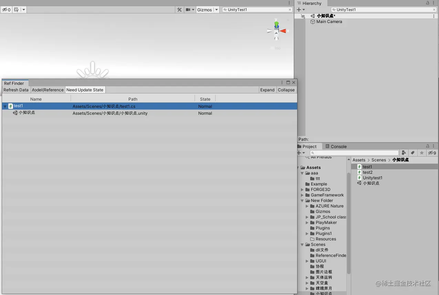Image resolution: width=439 pixels, height=295 pixels.
Task: Open the Scene camera dropdown arrow
Action: pyautogui.click(x=193, y=10)
